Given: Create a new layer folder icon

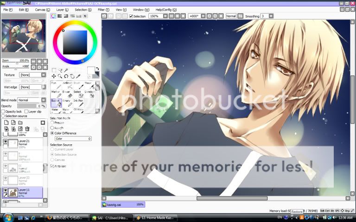Looking at the screenshot, I should coord(20,123).
